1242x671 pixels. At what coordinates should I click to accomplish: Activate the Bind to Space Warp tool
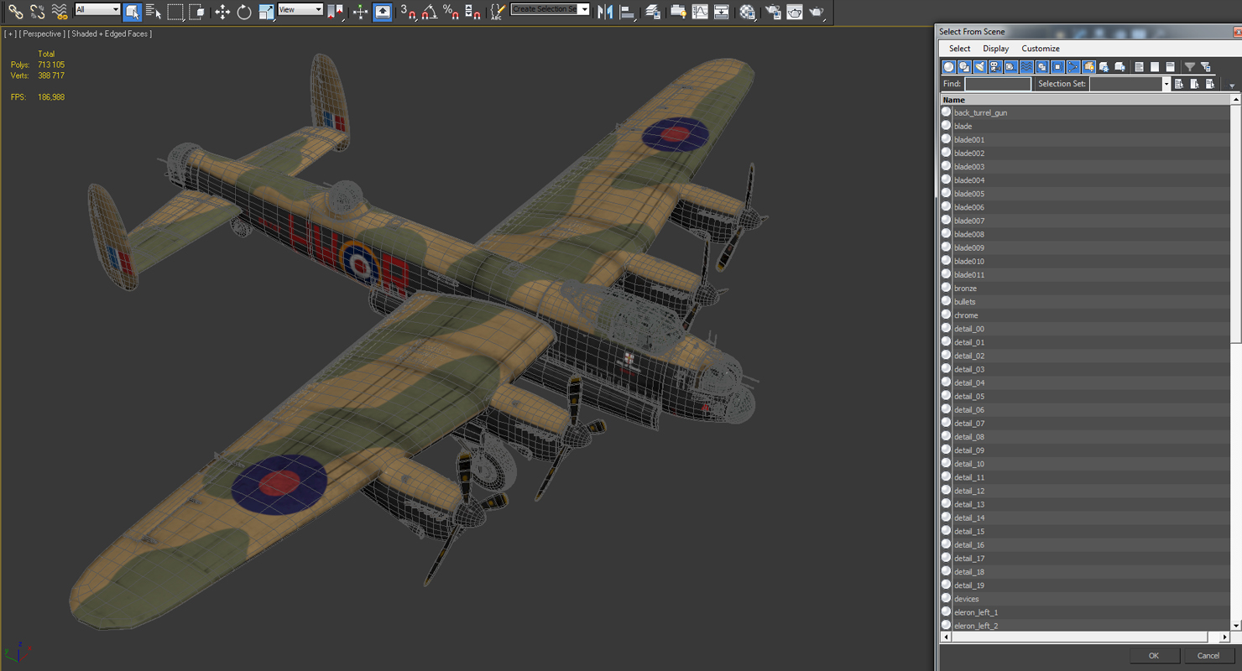59,12
